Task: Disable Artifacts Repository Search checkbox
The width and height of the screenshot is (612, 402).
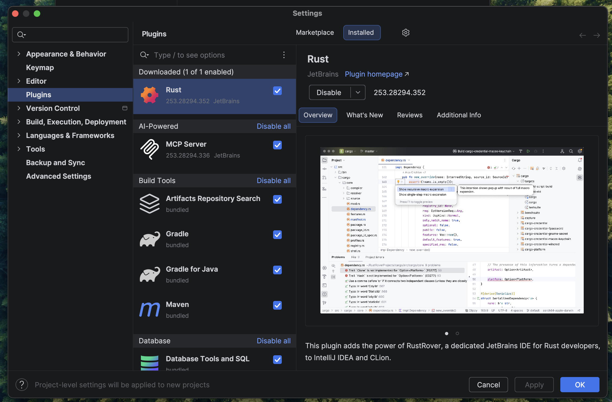Action: 277,199
